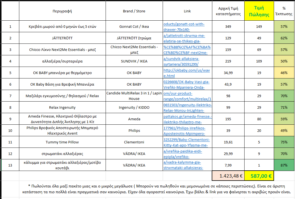Select the original price cell '43,9'
This screenshot has height=199, width=295.
click(228, 84)
